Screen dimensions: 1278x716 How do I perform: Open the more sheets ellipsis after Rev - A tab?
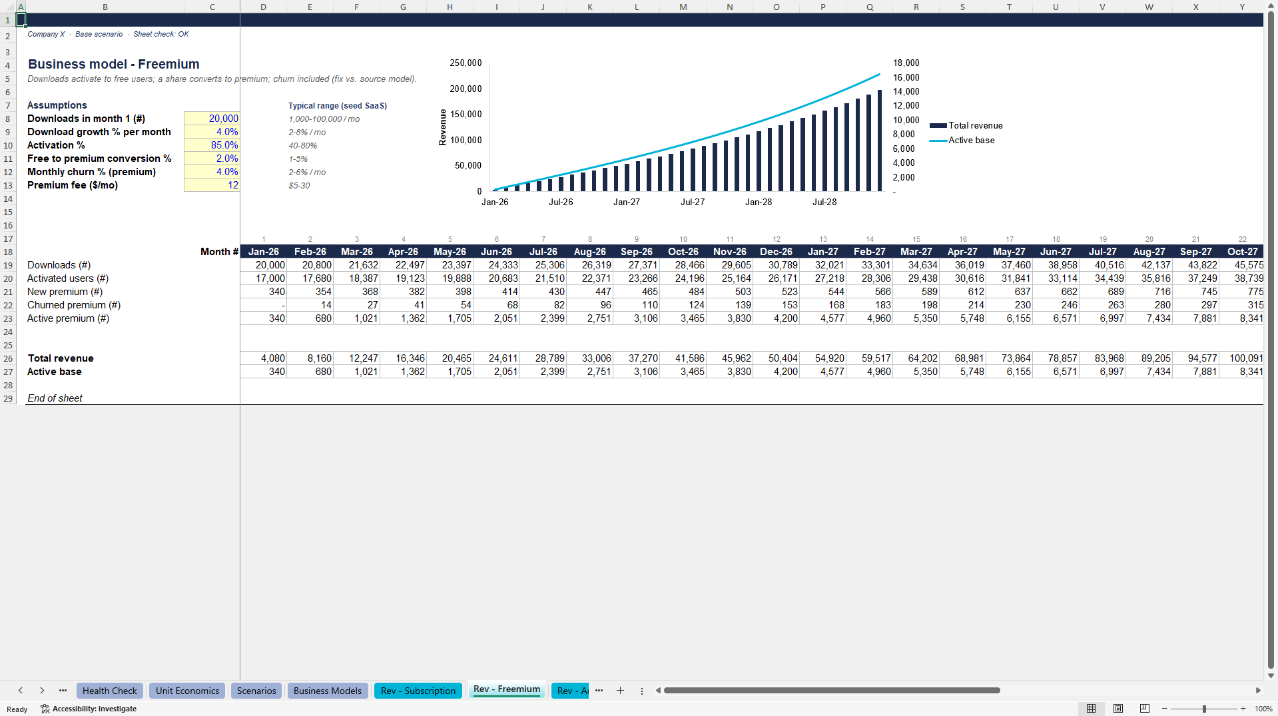click(599, 691)
